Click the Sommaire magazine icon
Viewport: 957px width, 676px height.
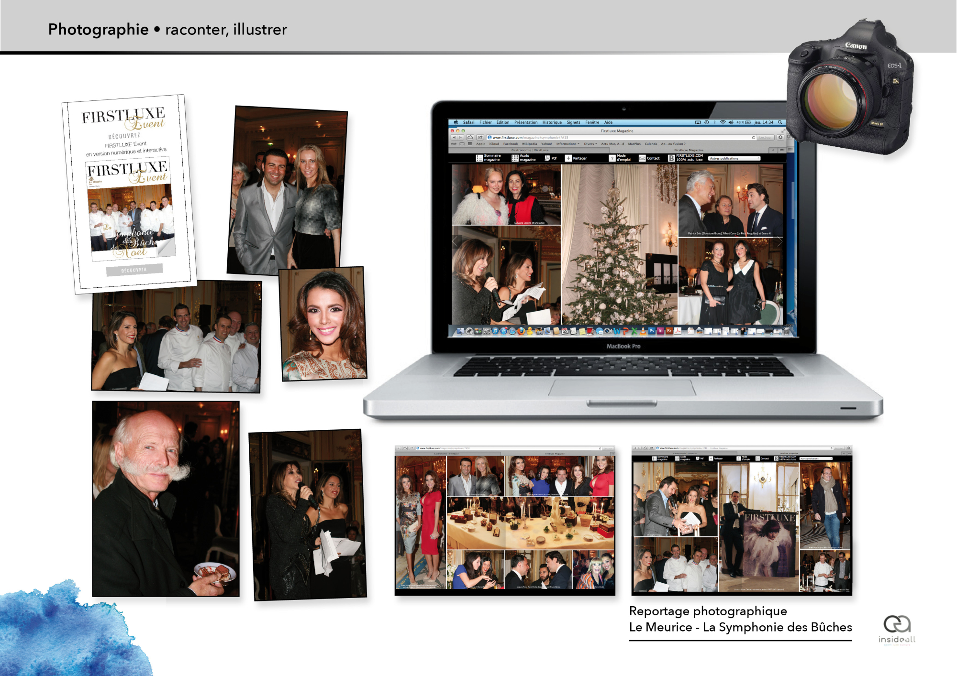point(479,158)
